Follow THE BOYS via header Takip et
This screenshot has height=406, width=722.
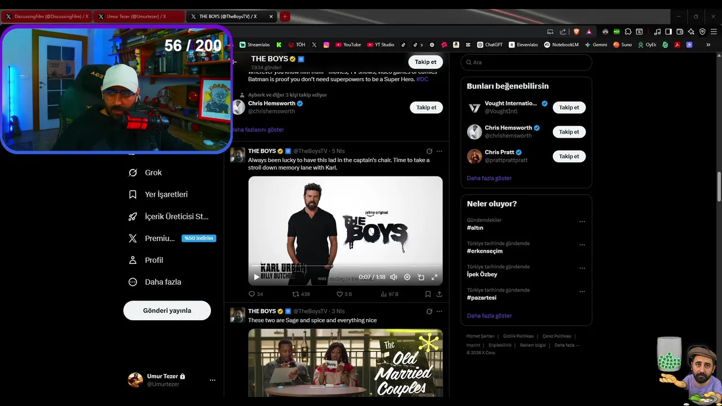tap(425, 62)
